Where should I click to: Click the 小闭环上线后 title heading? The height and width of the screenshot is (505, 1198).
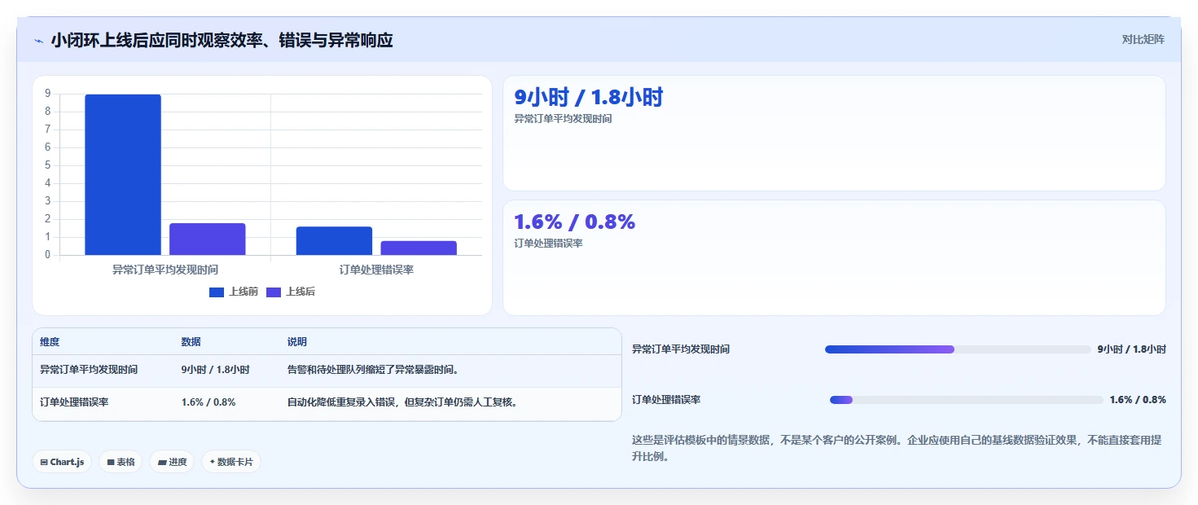pyautogui.click(x=222, y=40)
